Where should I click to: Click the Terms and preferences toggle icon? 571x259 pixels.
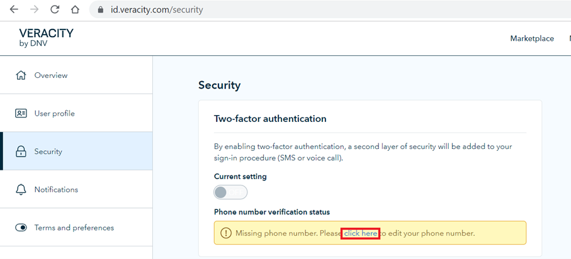pyautogui.click(x=21, y=228)
